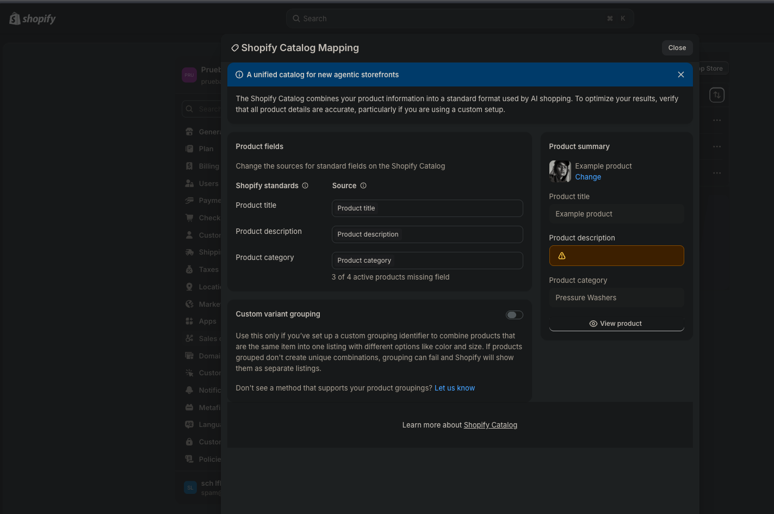This screenshot has height=514, width=774.
Task: Click the PRU store avatar
Action: (189, 75)
